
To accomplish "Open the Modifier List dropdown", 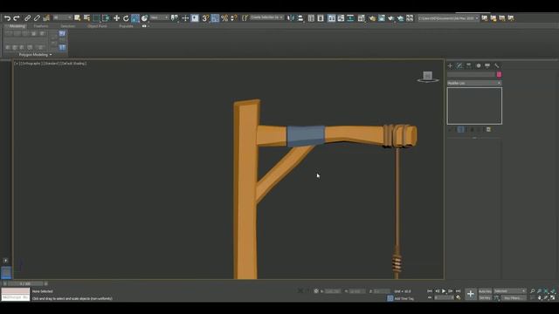I will pos(474,83).
